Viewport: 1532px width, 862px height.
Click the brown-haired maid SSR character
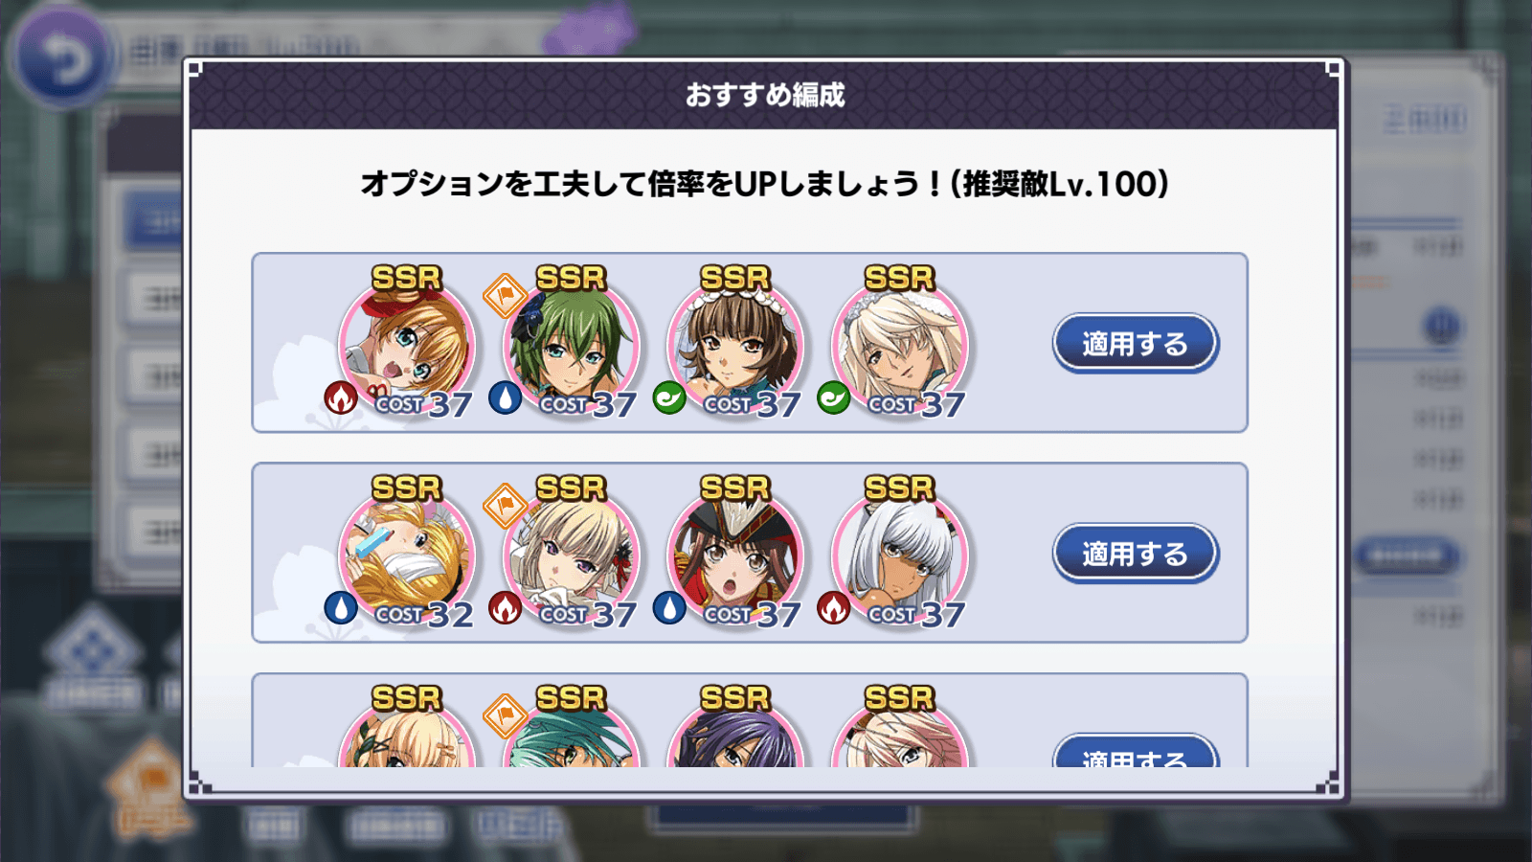click(735, 343)
